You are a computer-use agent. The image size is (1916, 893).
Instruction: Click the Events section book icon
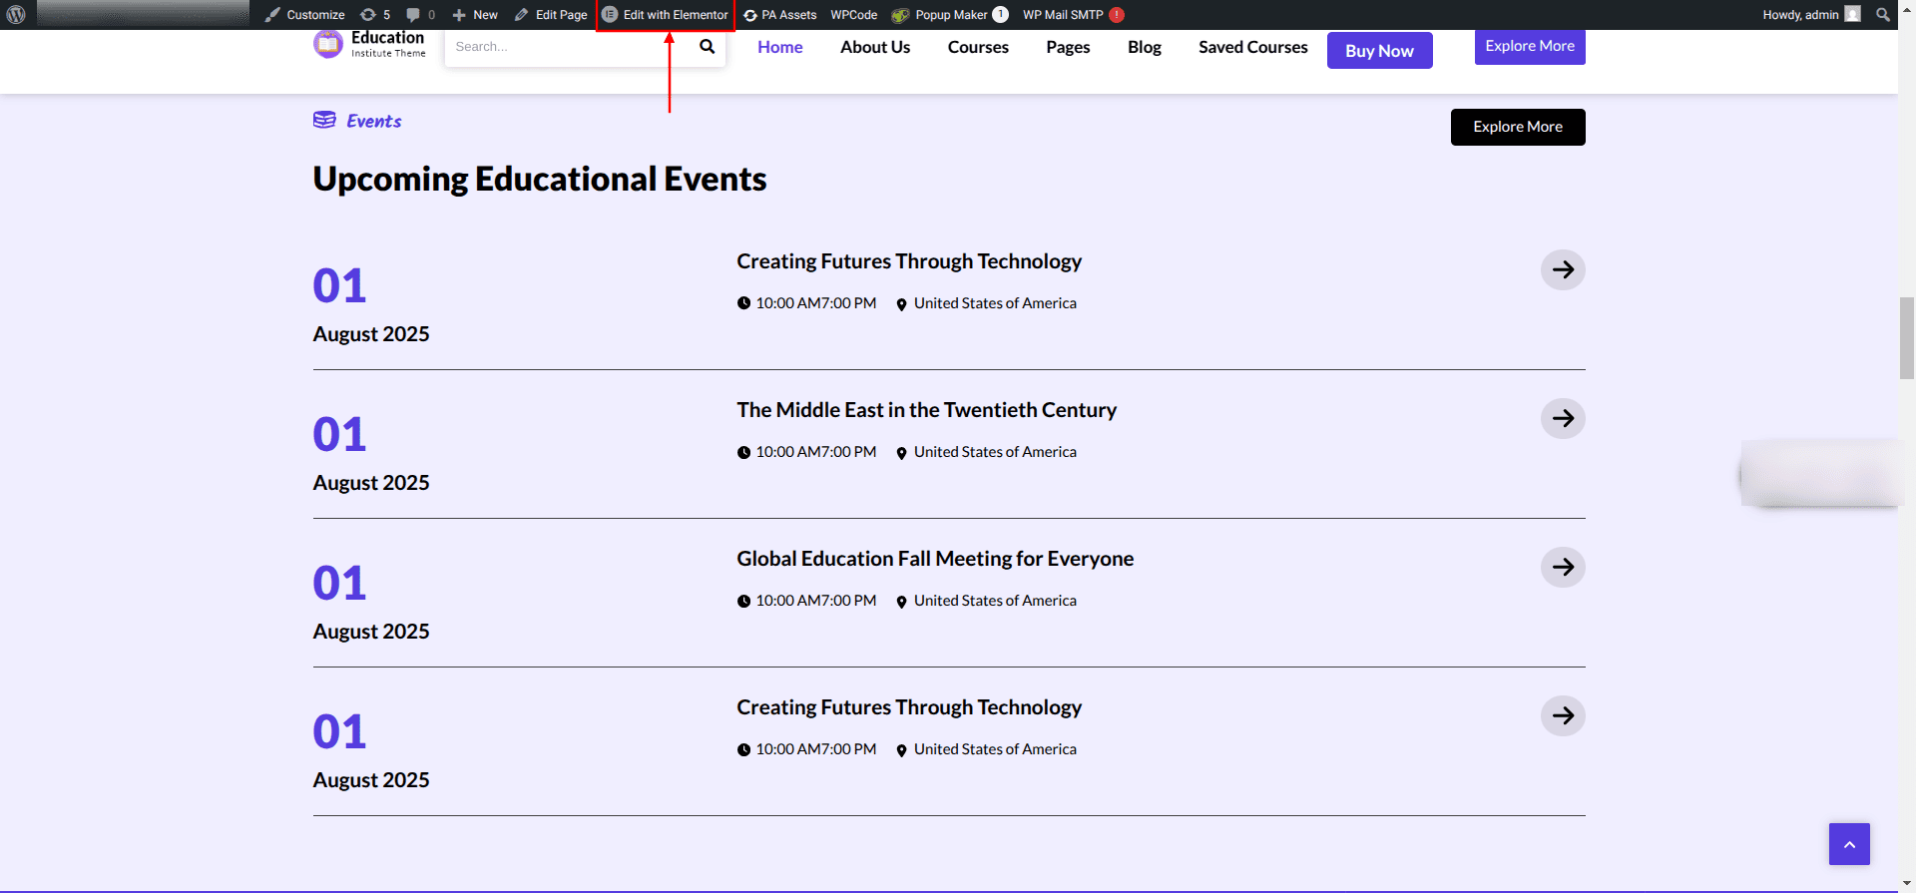[324, 121]
